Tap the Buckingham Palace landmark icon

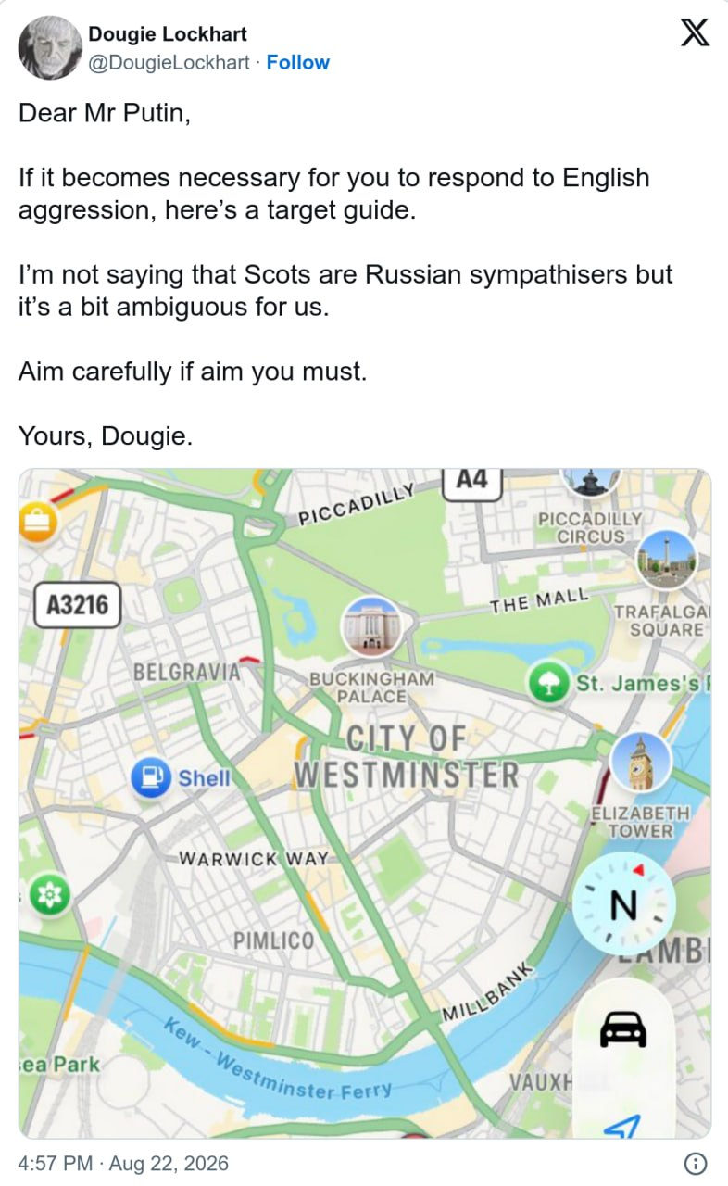pyautogui.click(x=370, y=627)
